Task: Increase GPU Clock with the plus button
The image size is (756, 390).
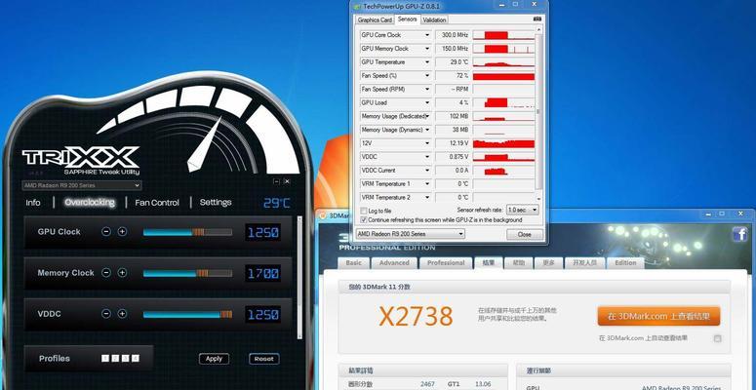Action: 123,231
